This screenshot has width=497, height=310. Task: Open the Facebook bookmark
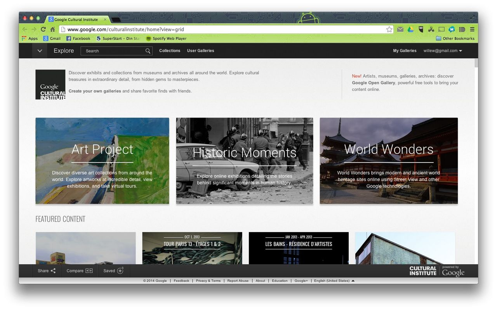tap(78, 38)
